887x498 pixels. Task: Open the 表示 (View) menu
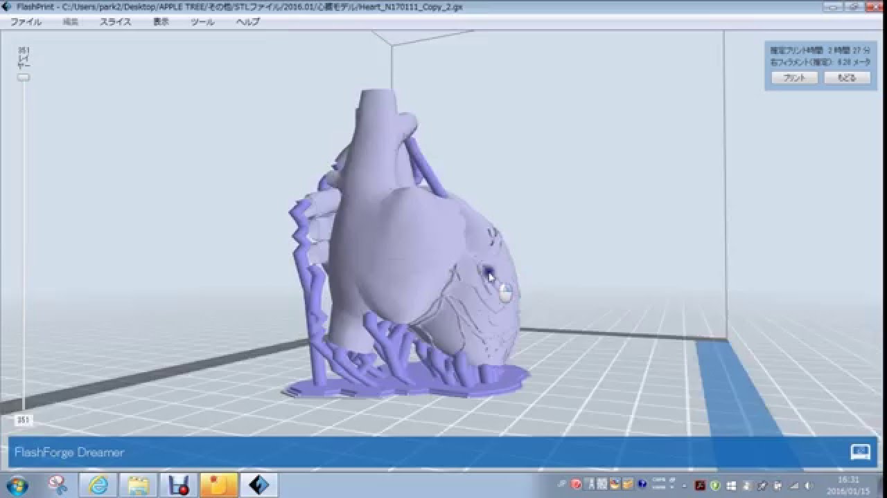(161, 22)
